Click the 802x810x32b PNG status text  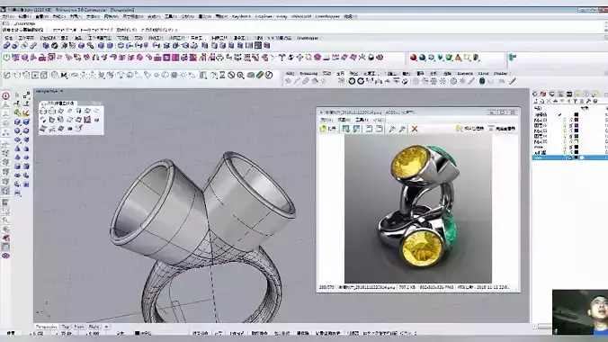436,287
